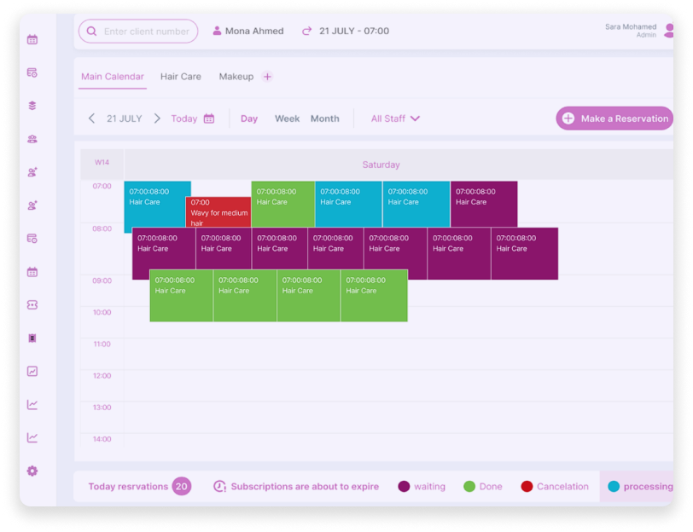
Task: Switch to the Hair Care tab
Action: (181, 77)
